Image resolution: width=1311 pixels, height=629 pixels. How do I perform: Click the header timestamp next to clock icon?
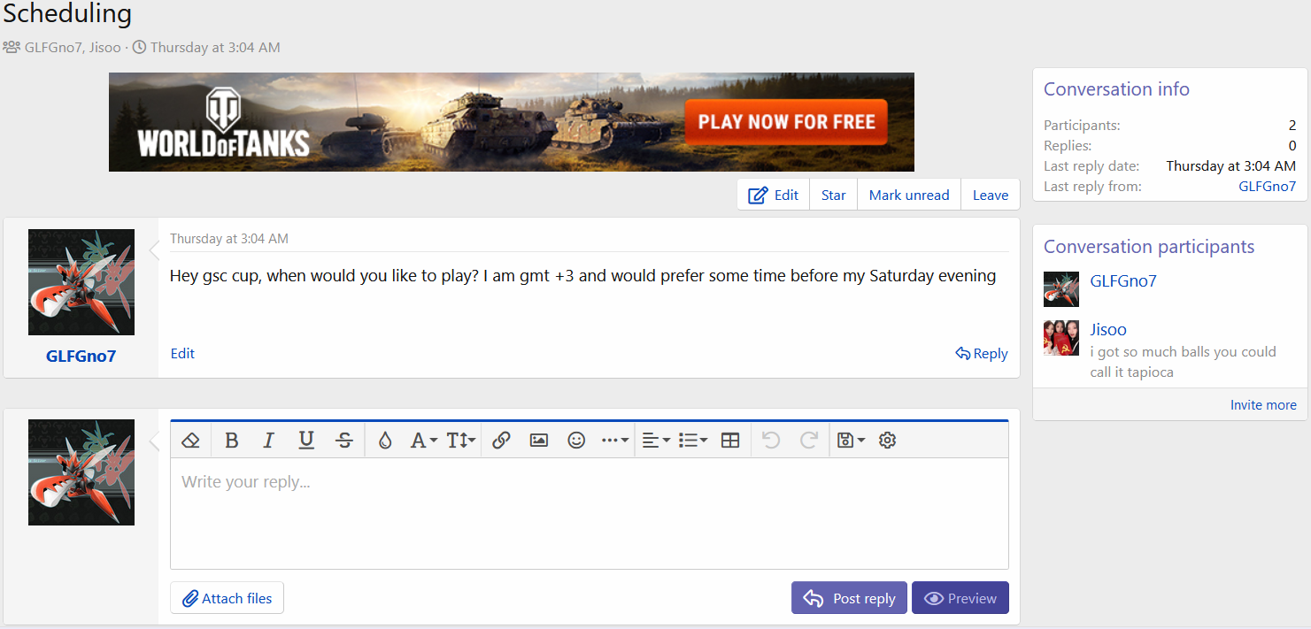coord(215,48)
